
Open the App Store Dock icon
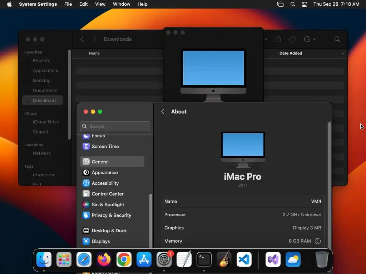pos(144,259)
